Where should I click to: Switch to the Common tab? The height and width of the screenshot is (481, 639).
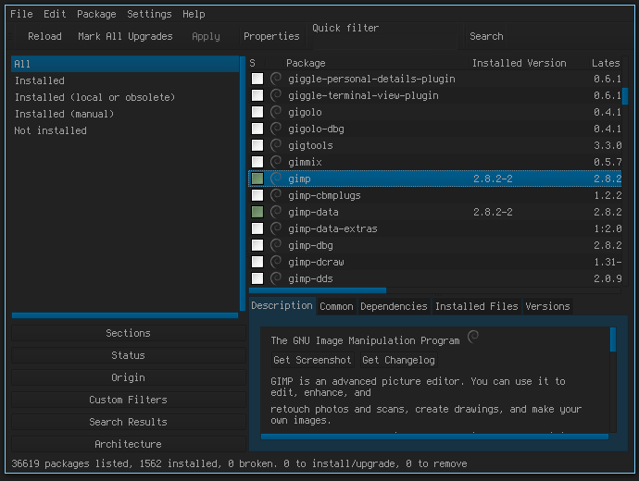coord(336,306)
